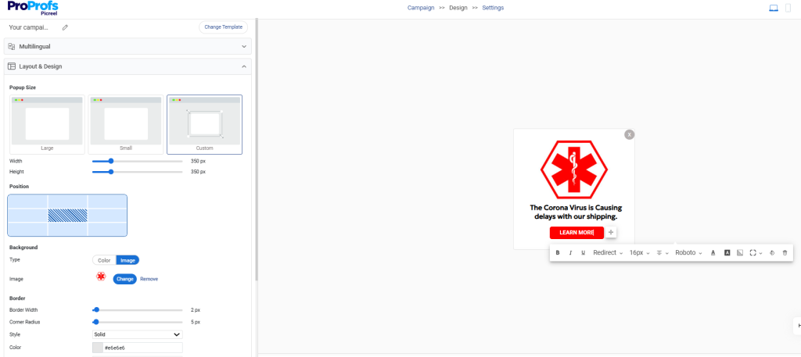Click the 'Your campai...' campaign name
801x357 pixels.
29,27
